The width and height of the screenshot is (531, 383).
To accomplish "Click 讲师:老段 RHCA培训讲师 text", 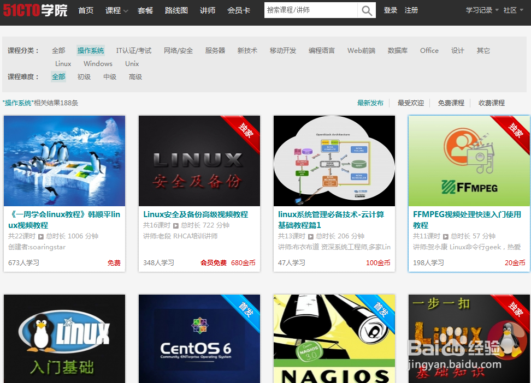I will (x=180, y=236).
